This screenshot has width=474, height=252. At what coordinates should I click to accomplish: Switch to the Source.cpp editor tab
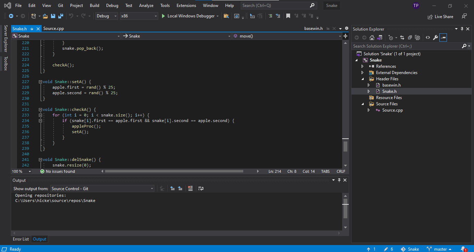53,29
